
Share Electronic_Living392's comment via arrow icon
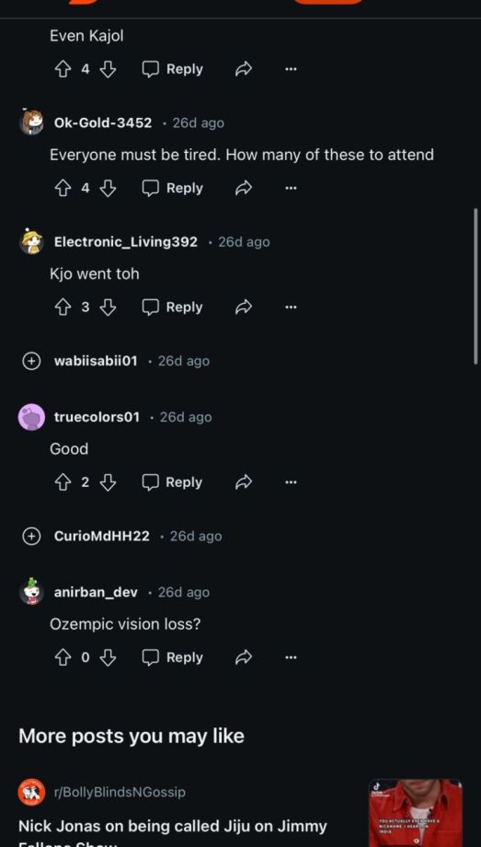[x=244, y=307]
